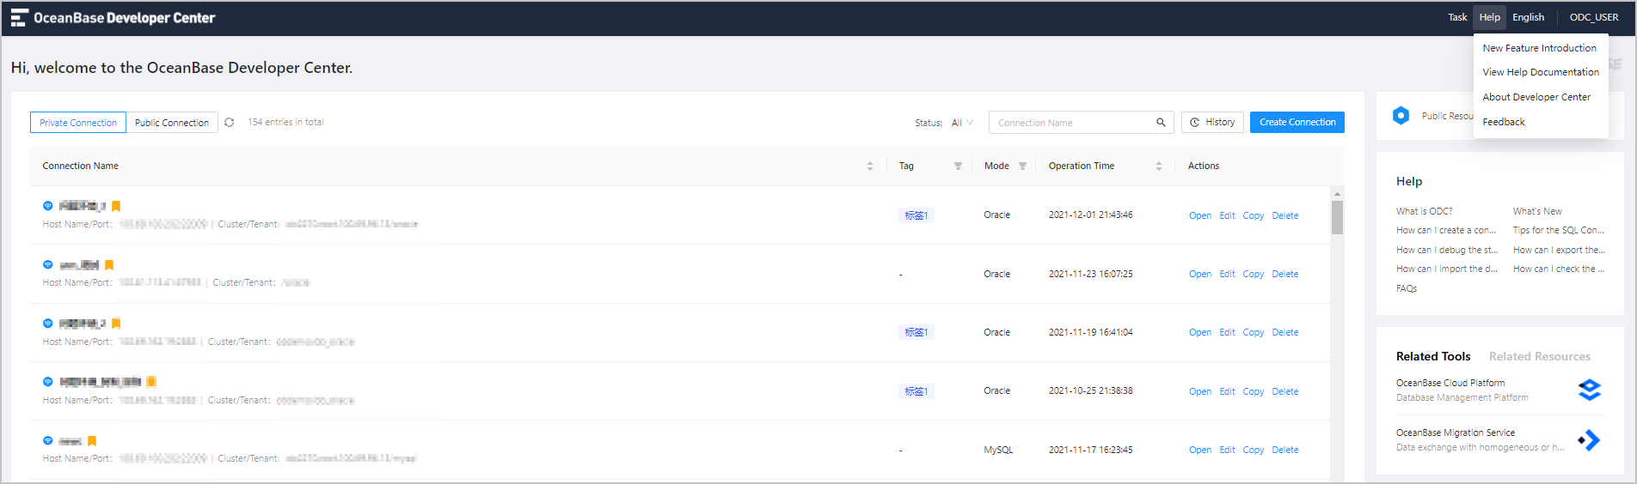Click the tag label on the 2021-11-19 row
Image resolution: width=1637 pixels, height=484 pixels.
(917, 332)
